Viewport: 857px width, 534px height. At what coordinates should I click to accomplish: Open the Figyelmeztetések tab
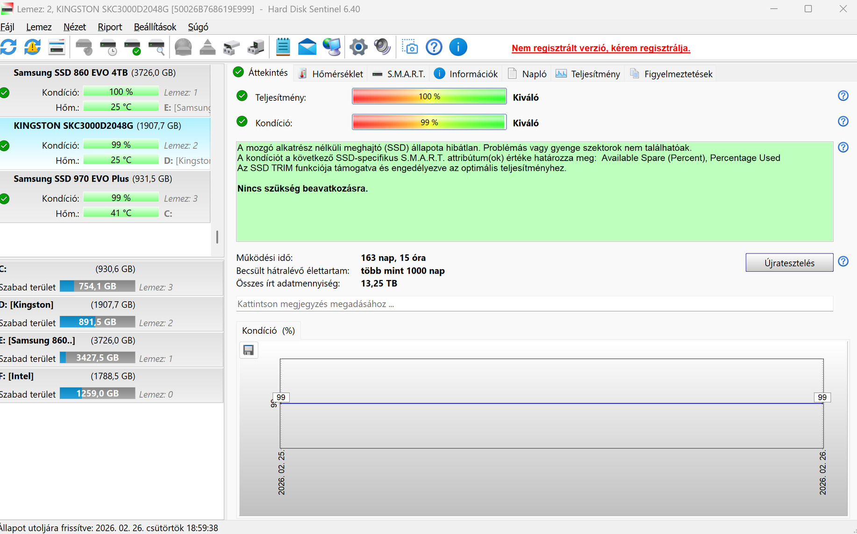[671, 74]
